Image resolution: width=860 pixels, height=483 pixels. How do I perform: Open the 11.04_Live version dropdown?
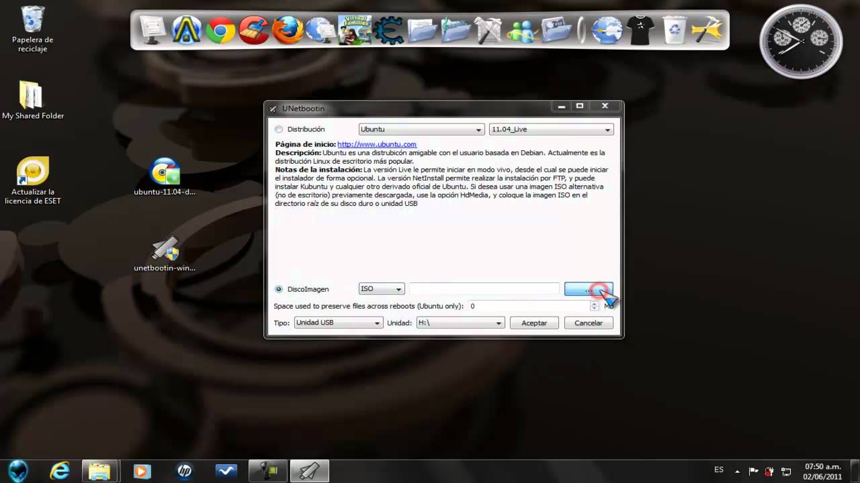551,129
